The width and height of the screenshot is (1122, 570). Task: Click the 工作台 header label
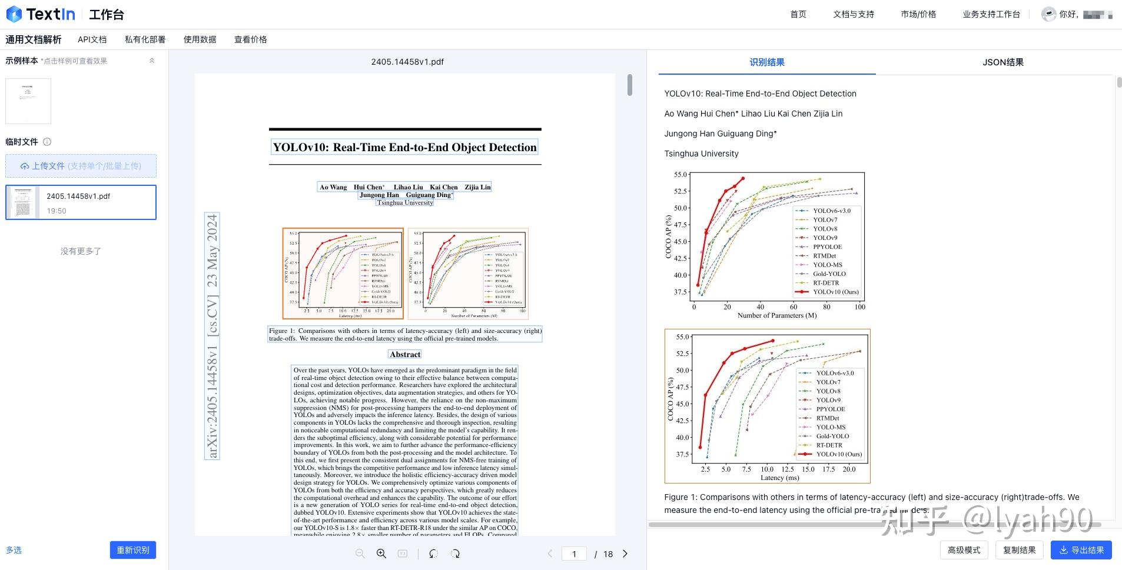click(107, 14)
